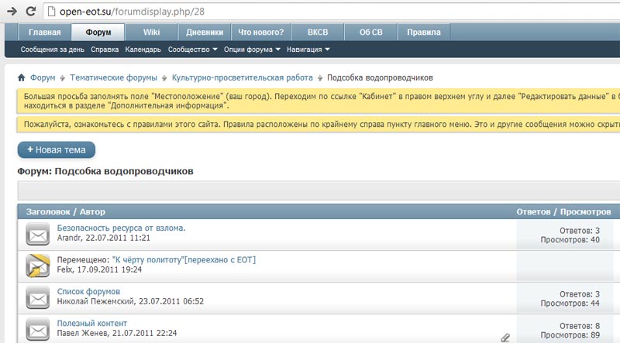The image size is (620, 343).
Task: Click 'Ответов: 3' in 'Безопасность ресурса' row
Action: [579, 231]
